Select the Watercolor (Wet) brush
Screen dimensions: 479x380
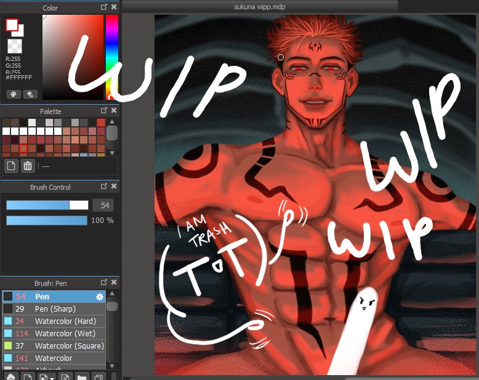click(x=54, y=333)
